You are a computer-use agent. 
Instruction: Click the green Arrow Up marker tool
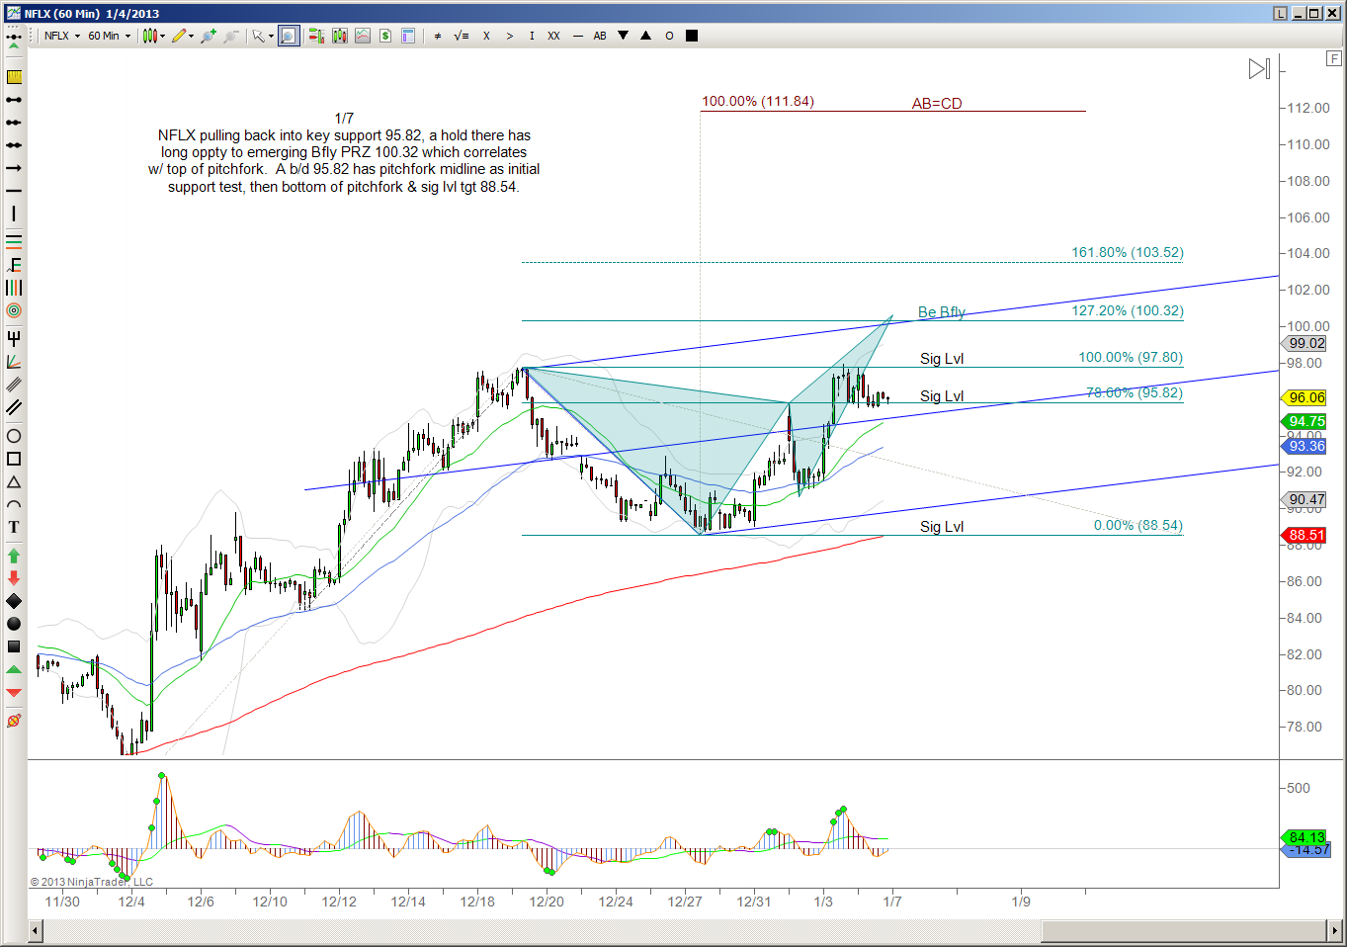tap(14, 556)
